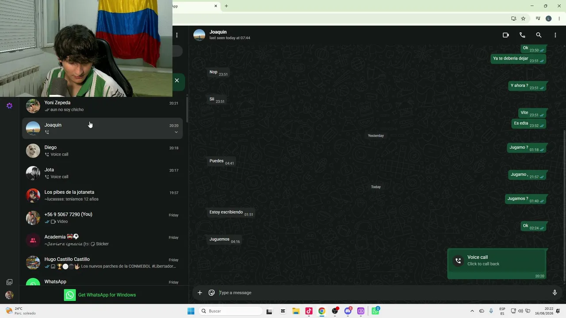Open OBS Studio from the taskbar
The image size is (566, 318).
pos(335,311)
